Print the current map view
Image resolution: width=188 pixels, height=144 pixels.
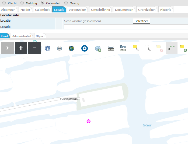point(60,48)
